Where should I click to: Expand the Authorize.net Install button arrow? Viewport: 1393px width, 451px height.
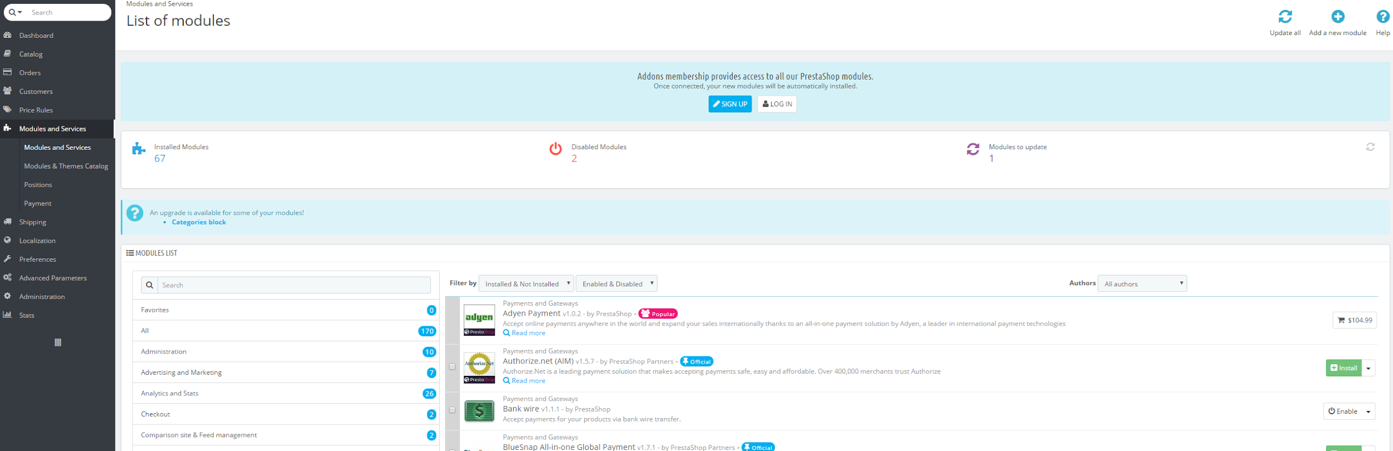coord(1368,368)
